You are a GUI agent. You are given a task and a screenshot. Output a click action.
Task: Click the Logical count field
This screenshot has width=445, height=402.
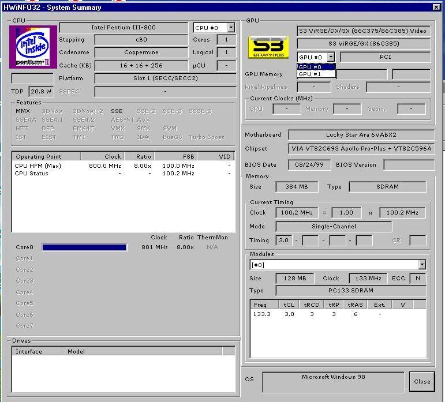tap(226, 52)
